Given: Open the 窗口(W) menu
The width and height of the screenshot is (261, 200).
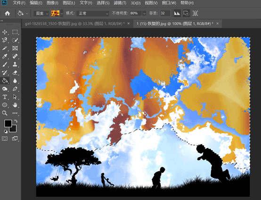Looking at the screenshot, I should pyautogui.click(x=169, y=3).
